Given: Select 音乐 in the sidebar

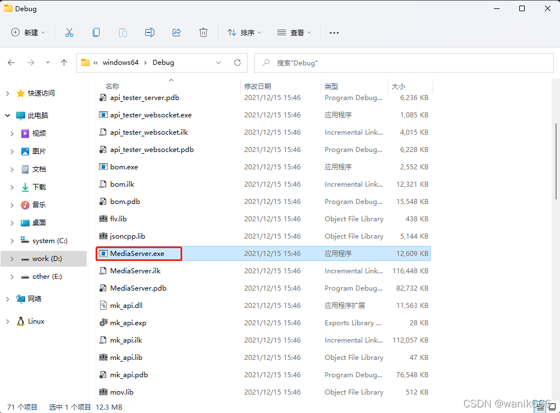Looking at the screenshot, I should pyautogui.click(x=39, y=205).
